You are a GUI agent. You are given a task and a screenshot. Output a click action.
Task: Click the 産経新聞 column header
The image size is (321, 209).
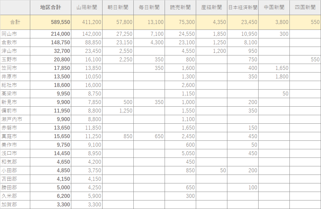(x=212, y=7)
